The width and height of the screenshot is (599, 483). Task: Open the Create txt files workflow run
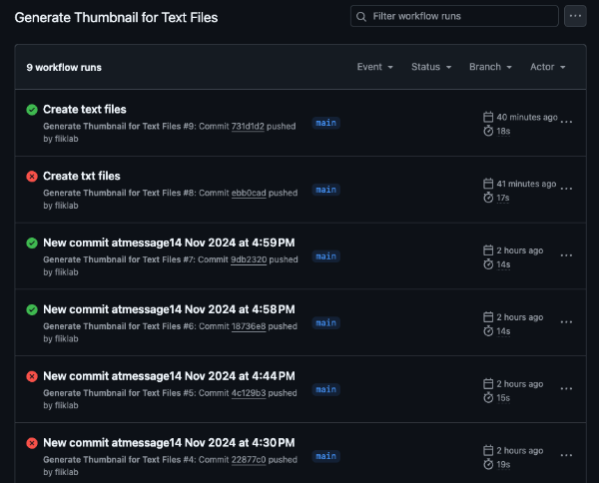point(82,176)
